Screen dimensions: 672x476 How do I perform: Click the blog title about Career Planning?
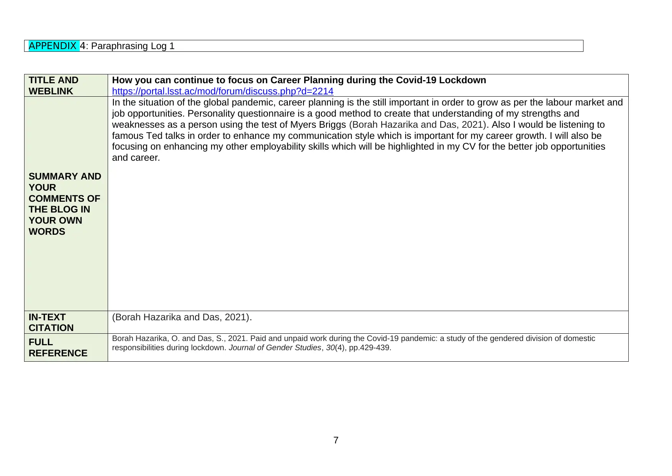[x=299, y=80]
